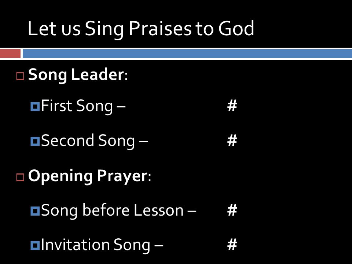Click the red square bullet beside Song Leader

(x=20, y=76)
